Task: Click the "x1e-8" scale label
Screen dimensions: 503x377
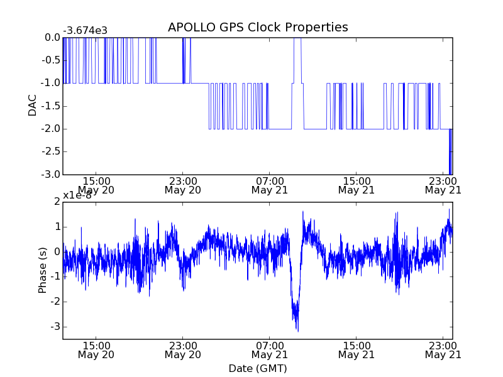Action: pos(77,195)
